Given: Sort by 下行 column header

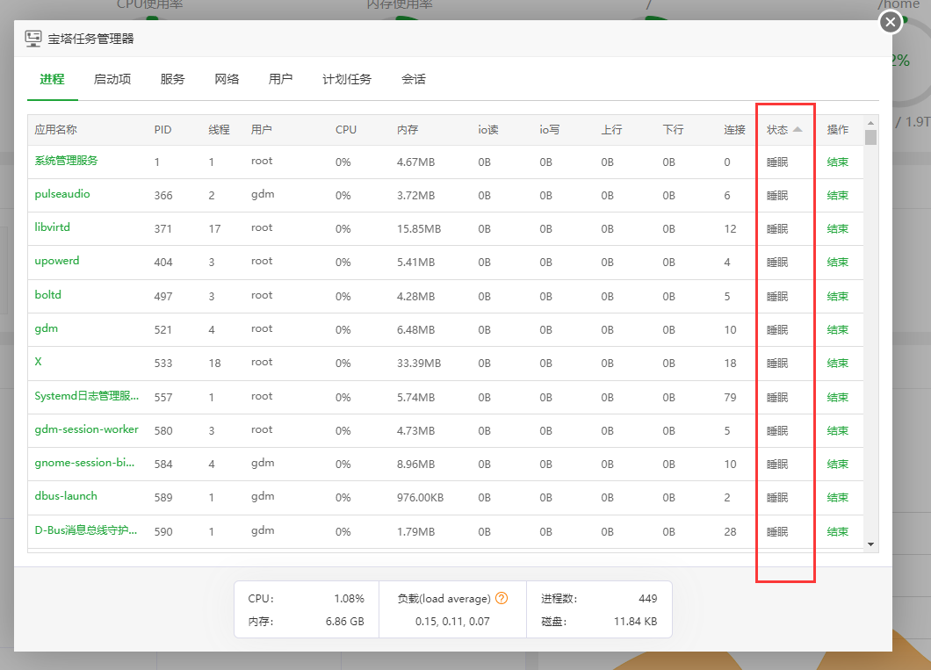Looking at the screenshot, I should point(673,129).
